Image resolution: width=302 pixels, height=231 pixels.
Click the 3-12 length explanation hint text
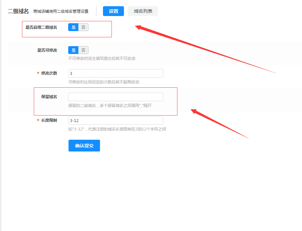pyautogui.click(x=117, y=129)
